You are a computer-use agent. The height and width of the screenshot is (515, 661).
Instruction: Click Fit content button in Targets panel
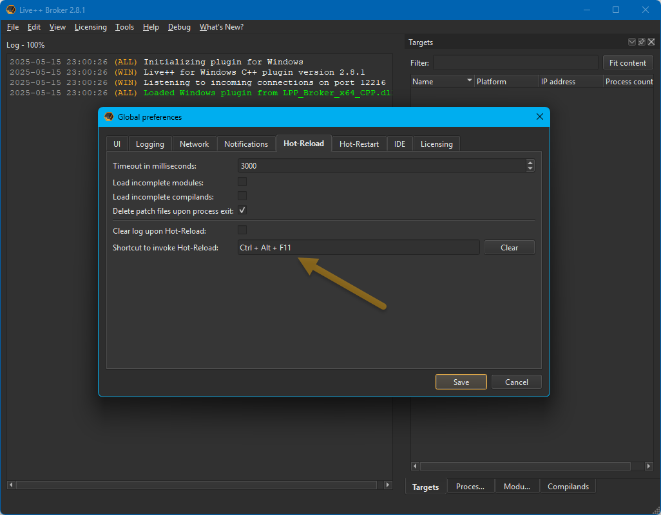tap(627, 62)
